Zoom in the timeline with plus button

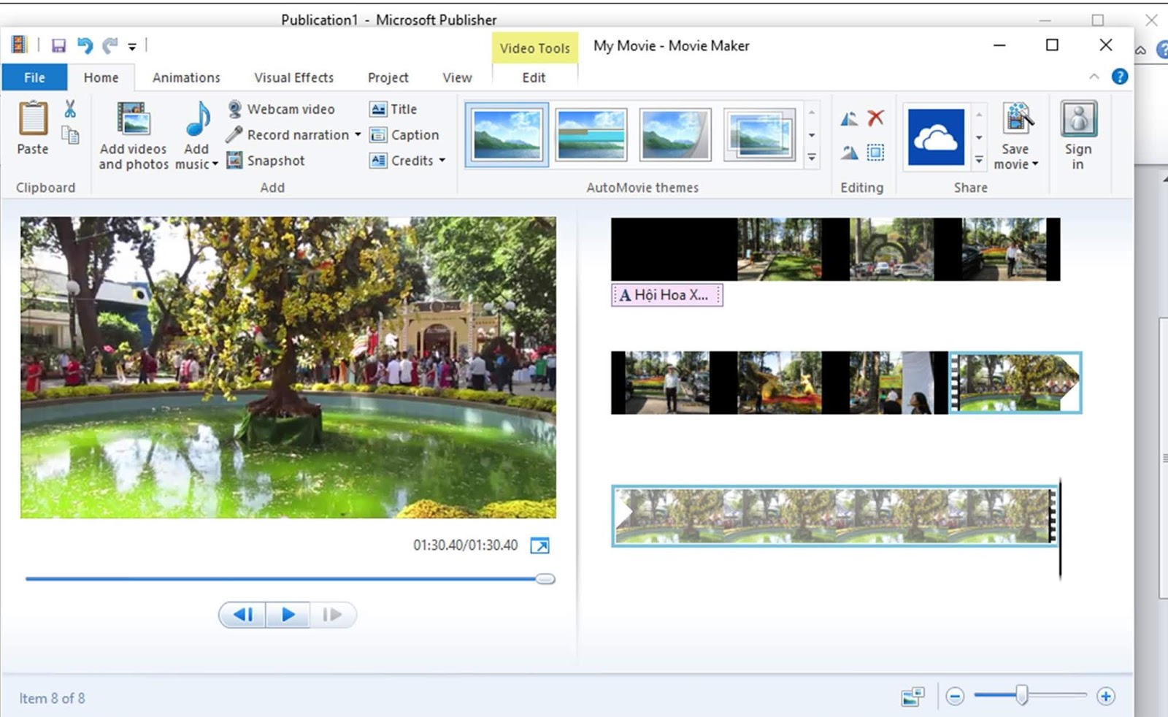point(1106,697)
